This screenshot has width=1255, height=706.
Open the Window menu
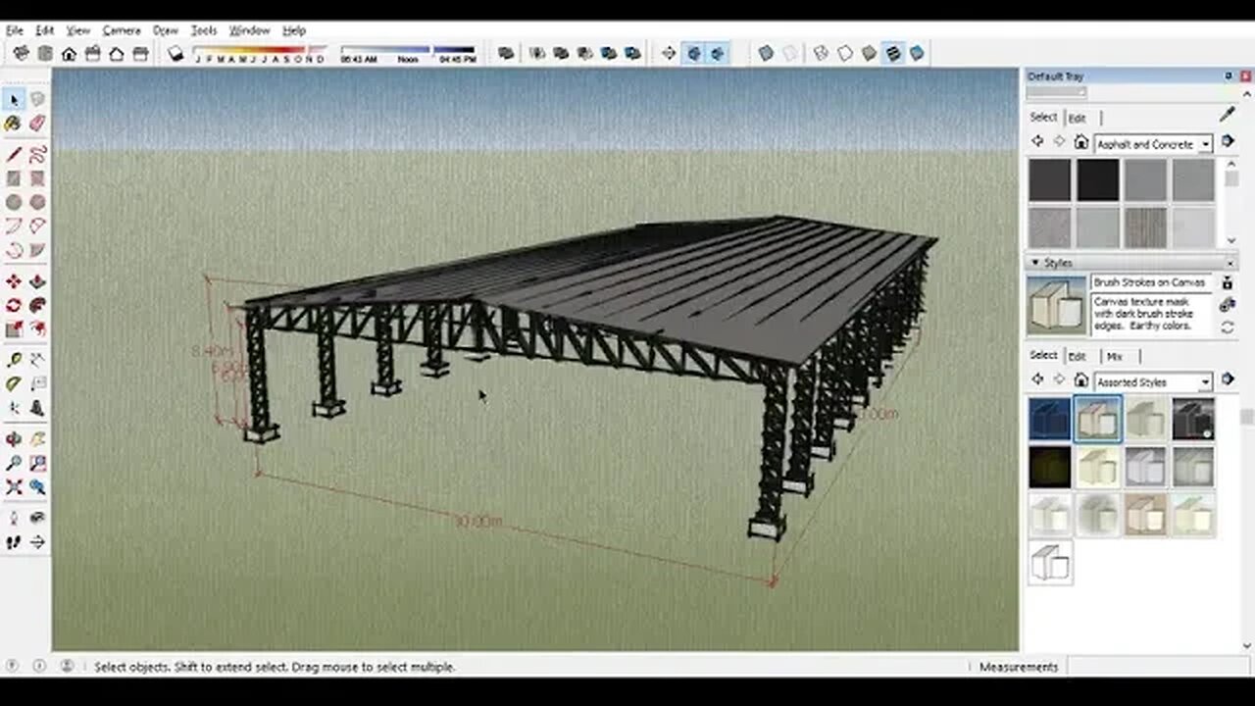click(x=250, y=30)
